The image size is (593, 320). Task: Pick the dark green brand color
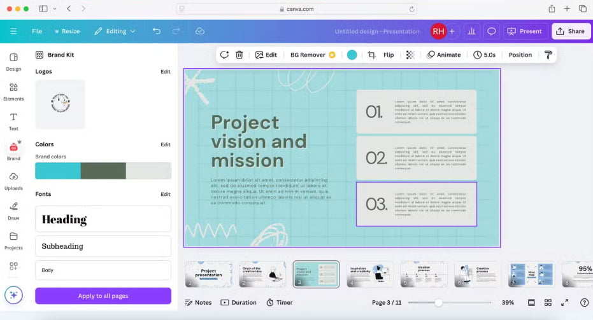(103, 170)
